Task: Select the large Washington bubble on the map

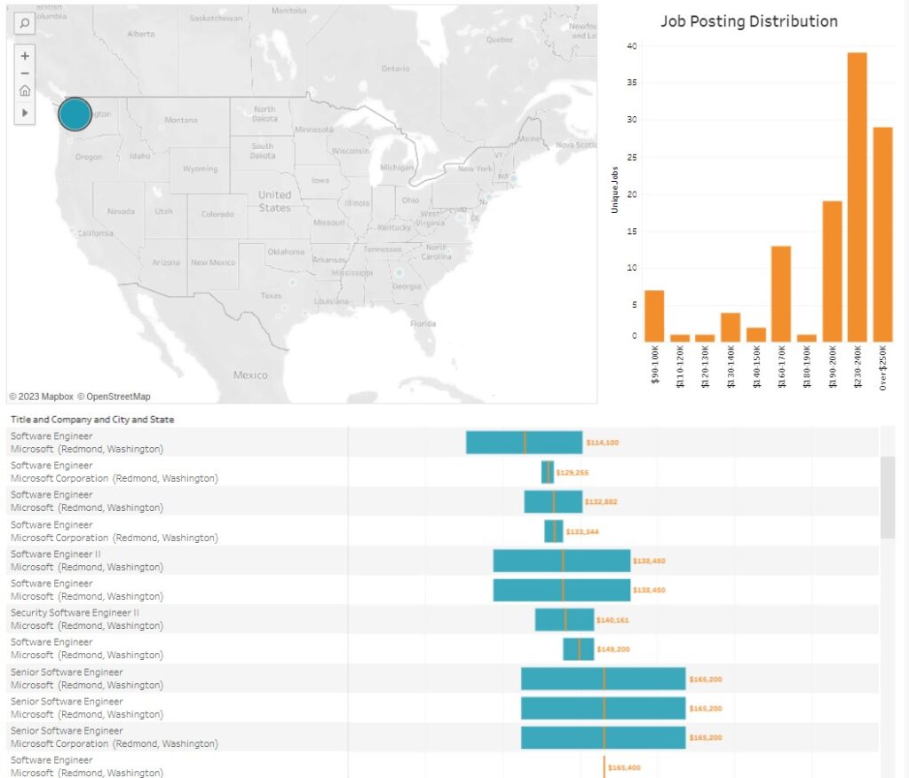Action: tap(75, 114)
